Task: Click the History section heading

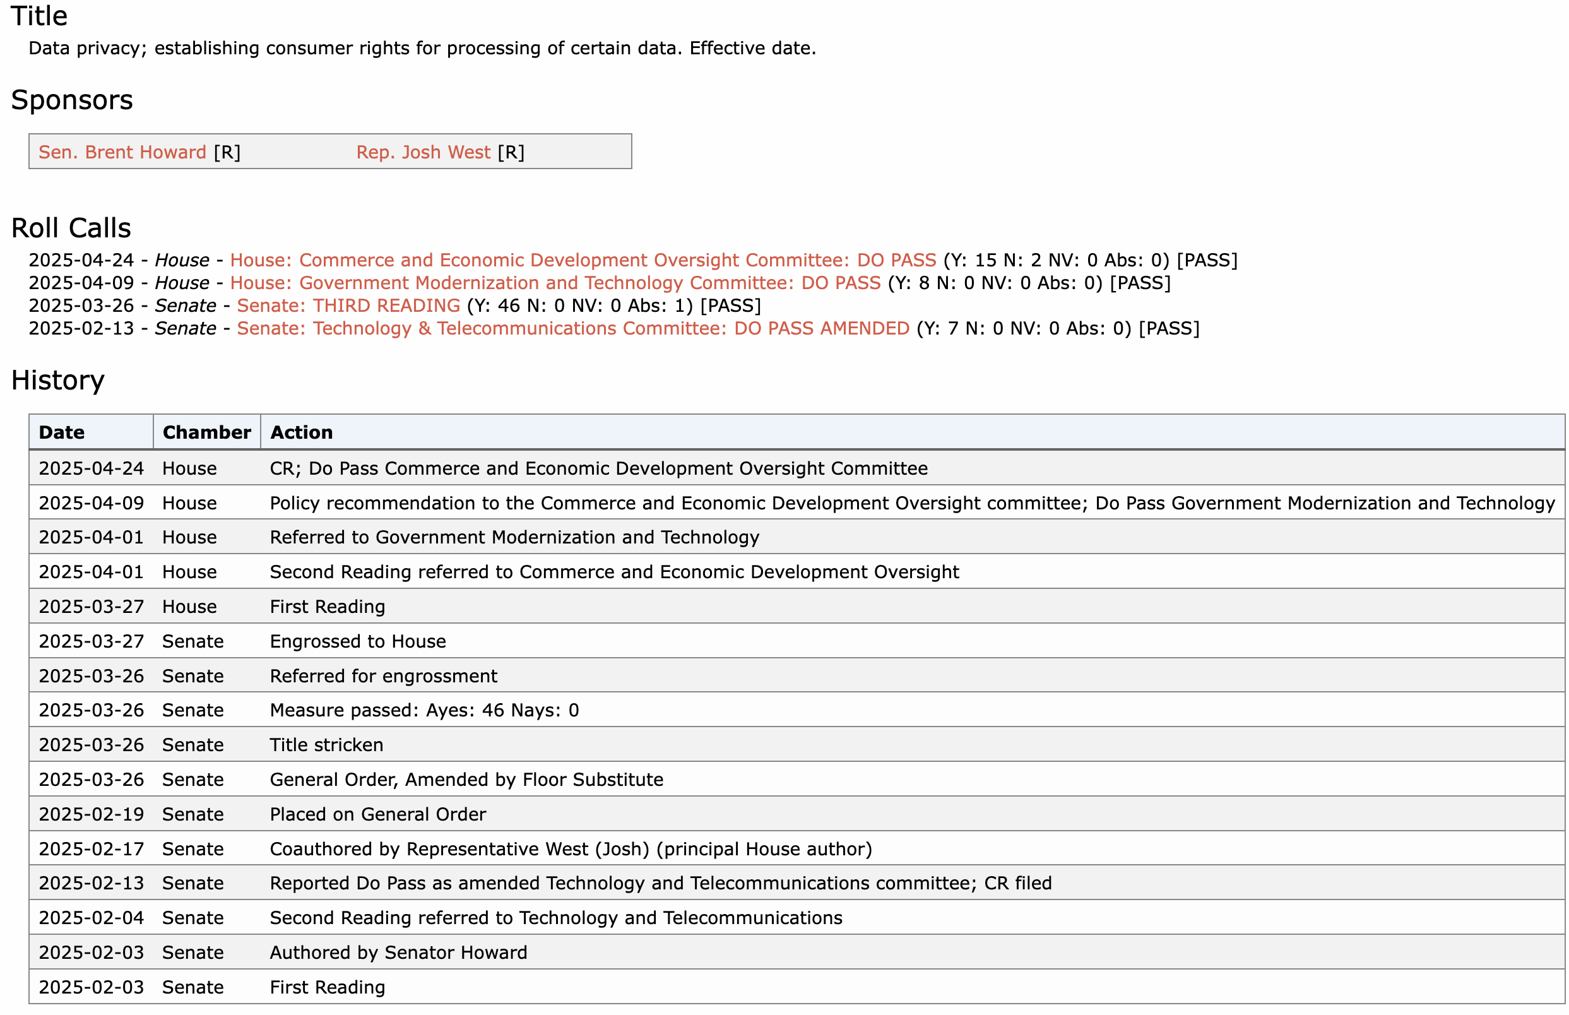Action: tap(58, 380)
